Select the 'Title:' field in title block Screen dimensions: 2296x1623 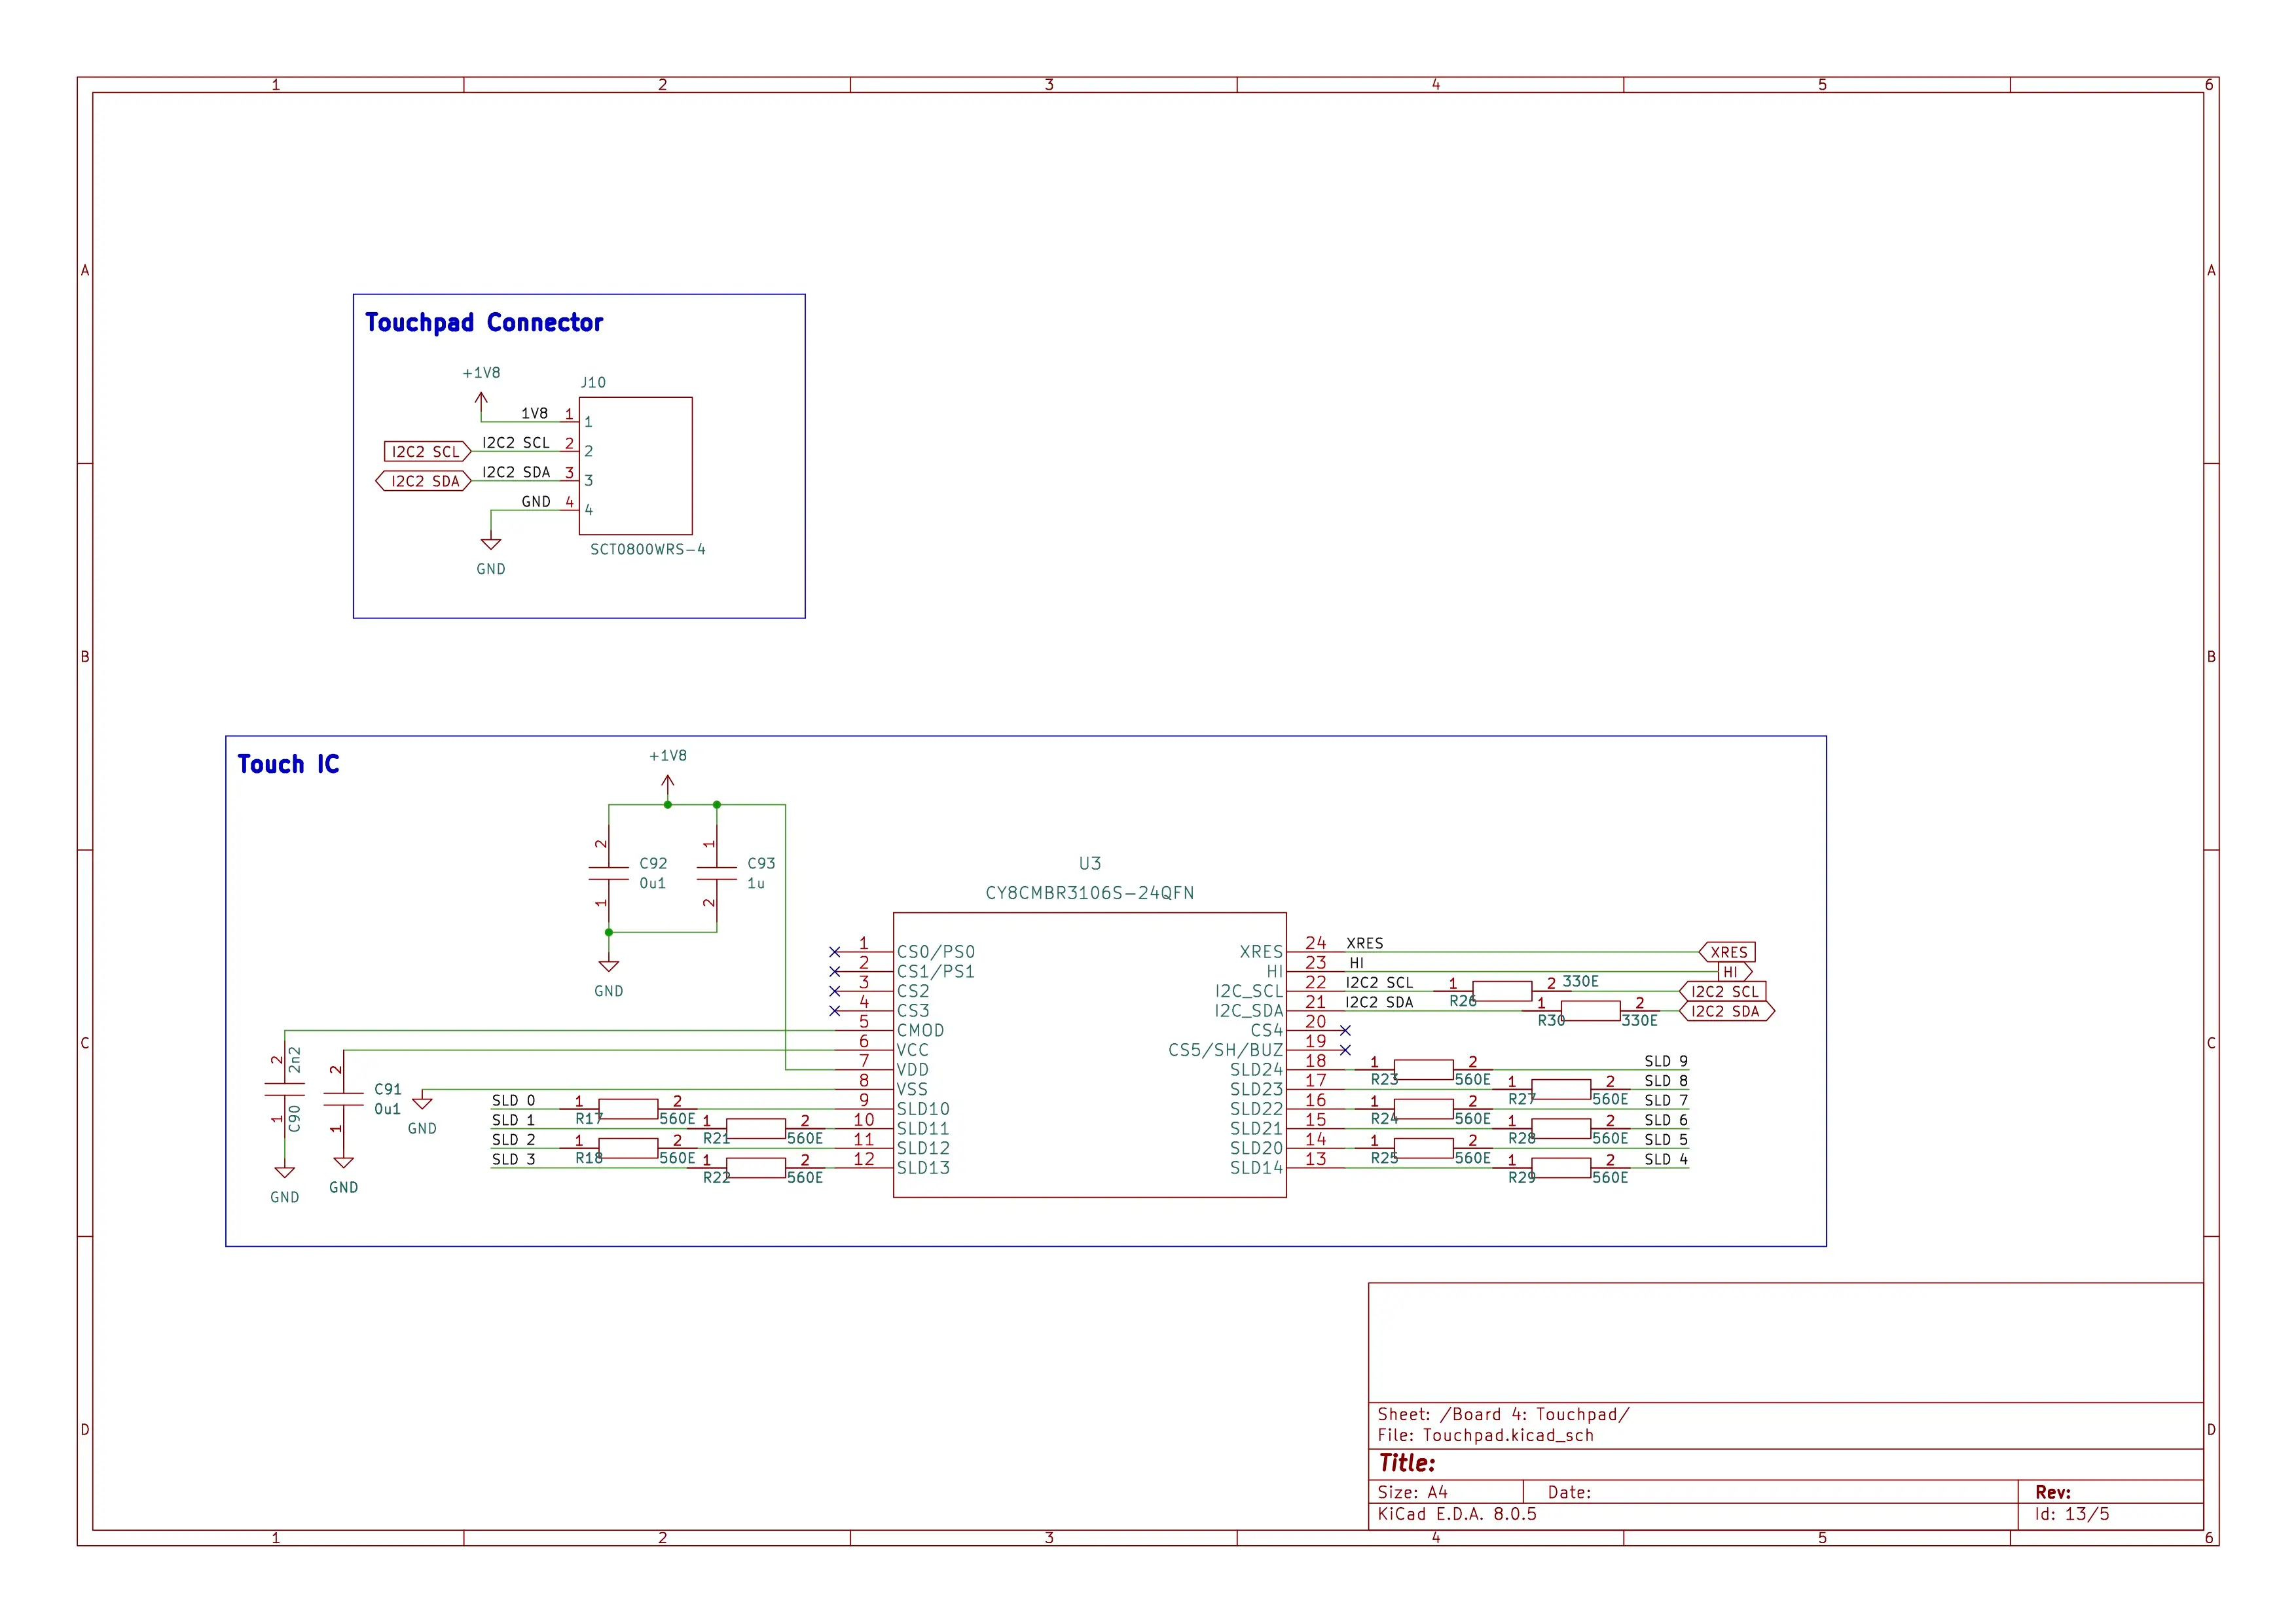(1406, 1463)
